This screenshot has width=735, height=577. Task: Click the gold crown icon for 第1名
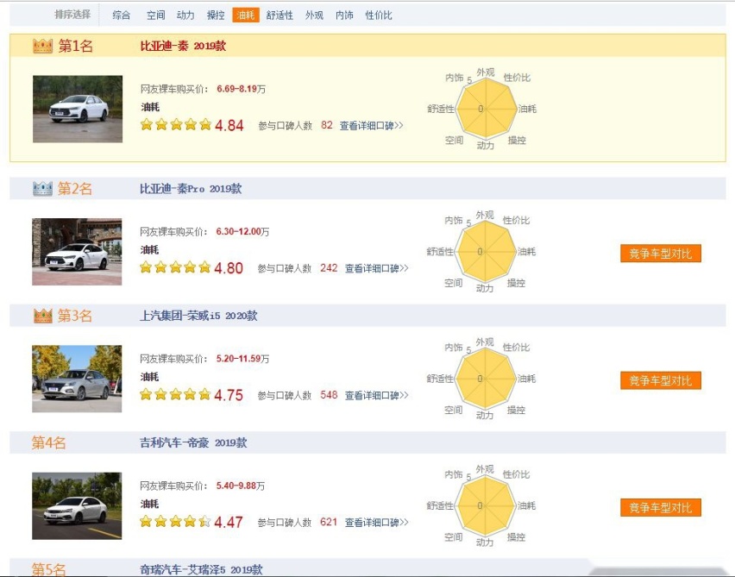[x=42, y=46]
